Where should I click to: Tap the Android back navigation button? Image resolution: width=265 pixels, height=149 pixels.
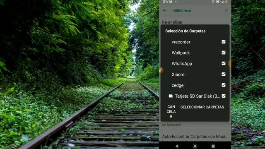[177, 146]
